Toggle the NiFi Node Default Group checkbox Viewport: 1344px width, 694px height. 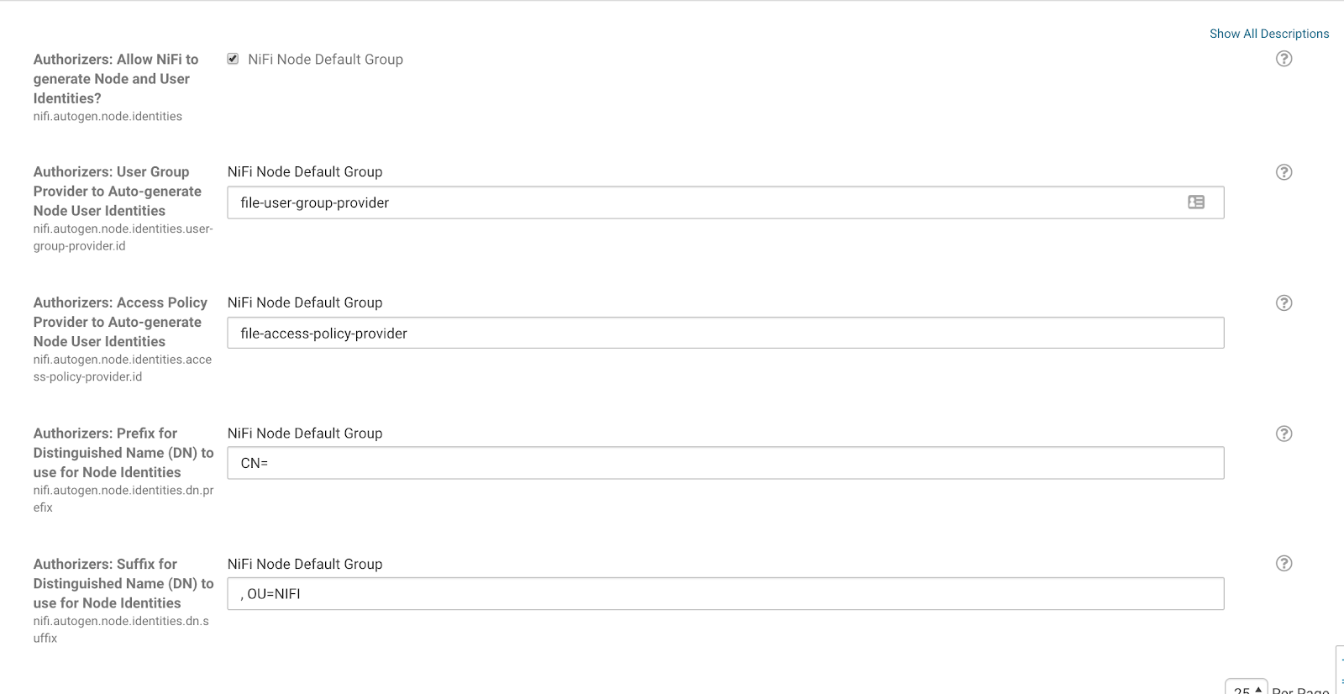(x=233, y=59)
